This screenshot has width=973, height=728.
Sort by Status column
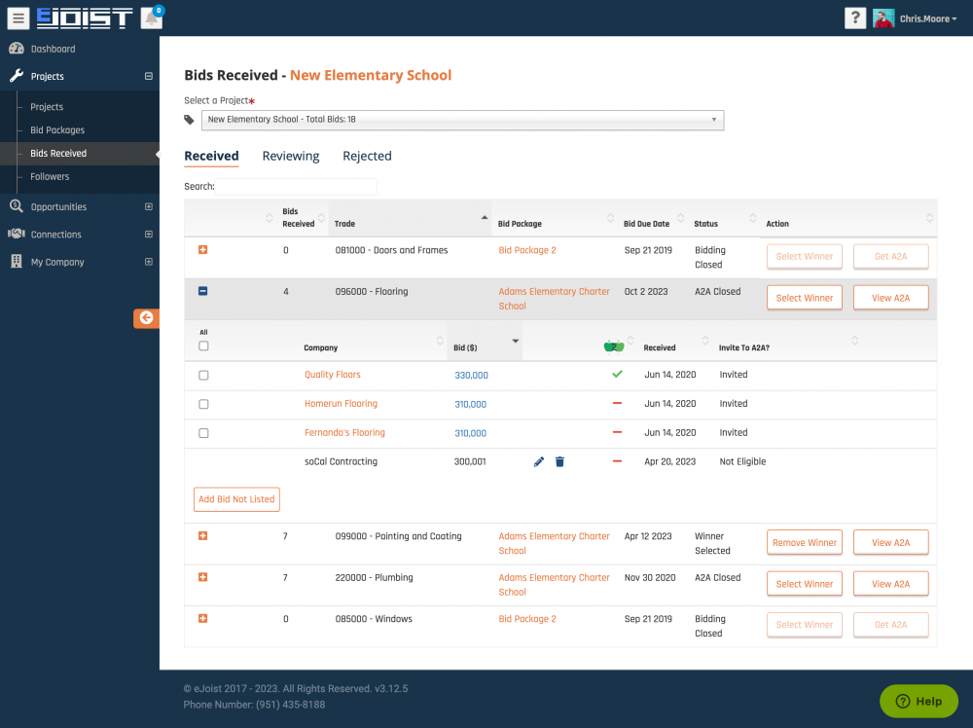pos(753,218)
